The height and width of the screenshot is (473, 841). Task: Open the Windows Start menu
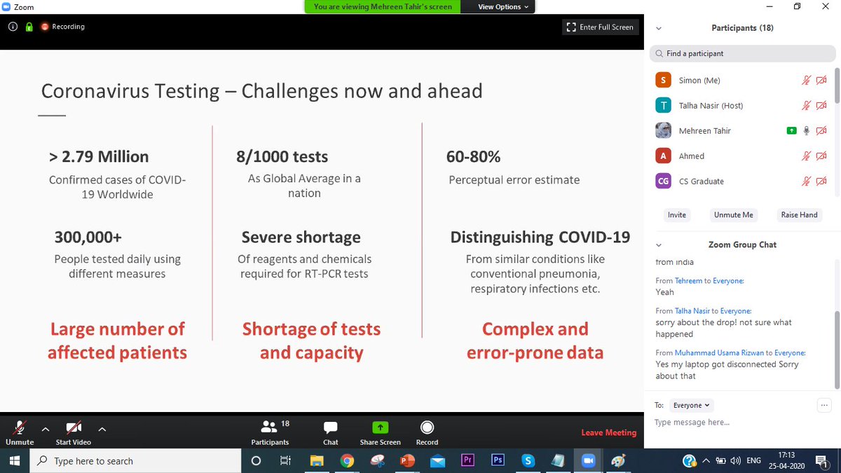(x=15, y=460)
